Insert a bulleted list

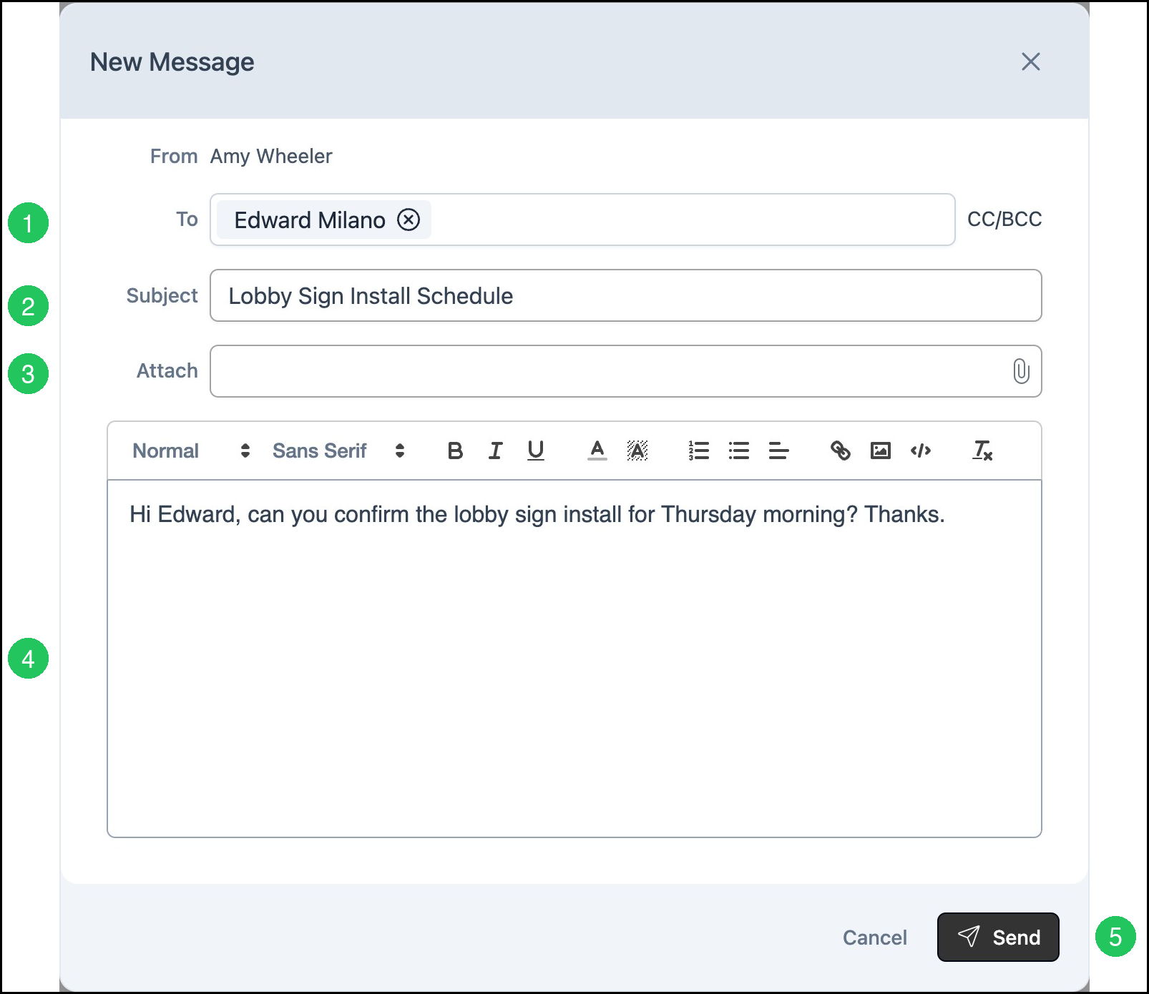pyautogui.click(x=739, y=451)
